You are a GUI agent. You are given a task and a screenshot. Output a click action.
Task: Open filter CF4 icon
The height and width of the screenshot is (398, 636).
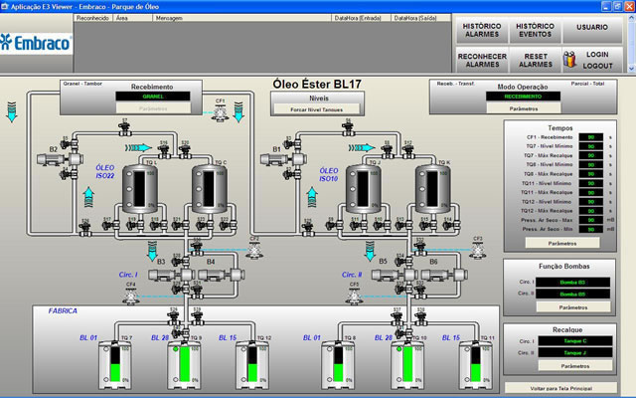[x=130, y=296]
